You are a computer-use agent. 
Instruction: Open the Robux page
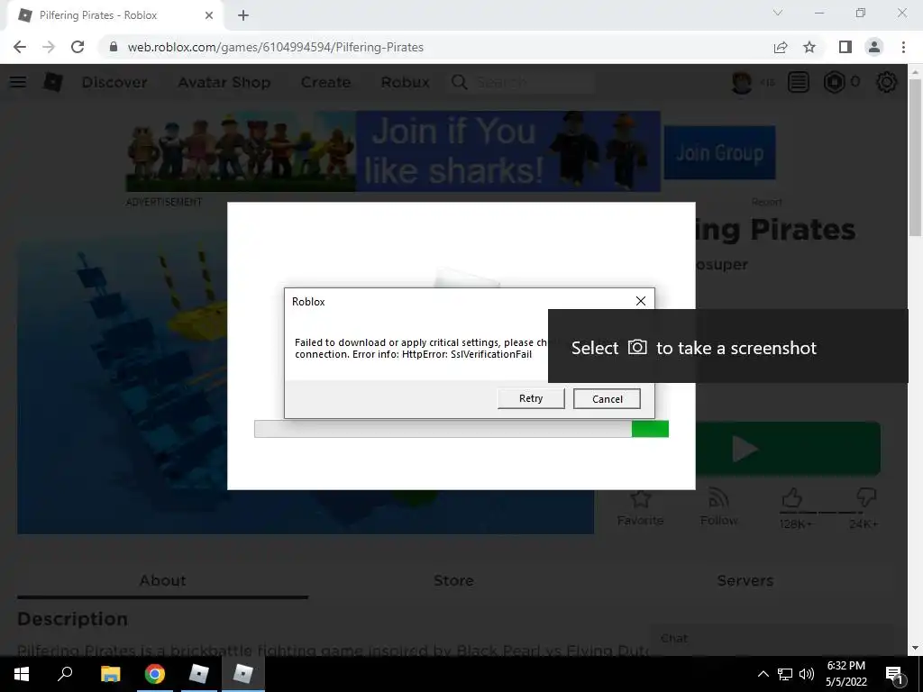405,82
